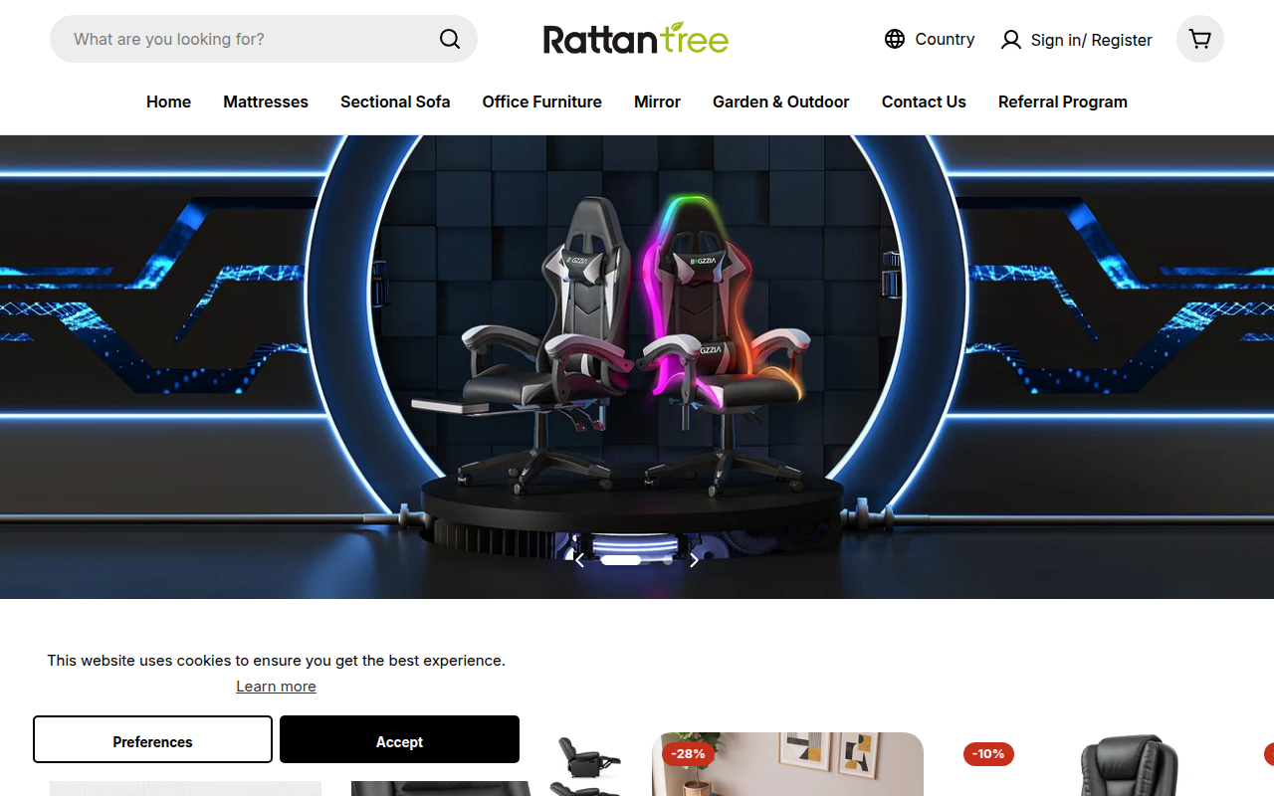This screenshot has width=1274, height=796.
Task: Open the office chair with -10% badge
Action: (x=1088, y=764)
